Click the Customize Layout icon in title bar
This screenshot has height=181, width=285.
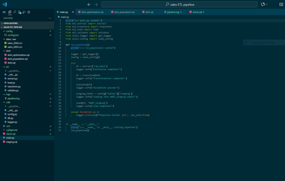[281, 4]
